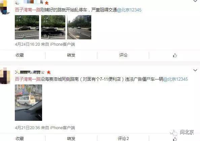Select 转发 under the first post
200x141 pixels.
(71, 55)
